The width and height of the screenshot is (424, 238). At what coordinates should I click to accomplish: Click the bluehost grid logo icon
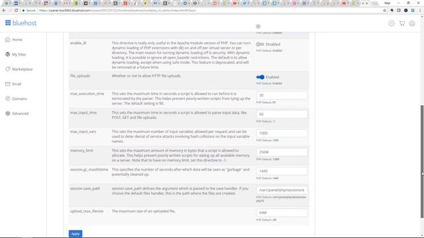(8, 23)
